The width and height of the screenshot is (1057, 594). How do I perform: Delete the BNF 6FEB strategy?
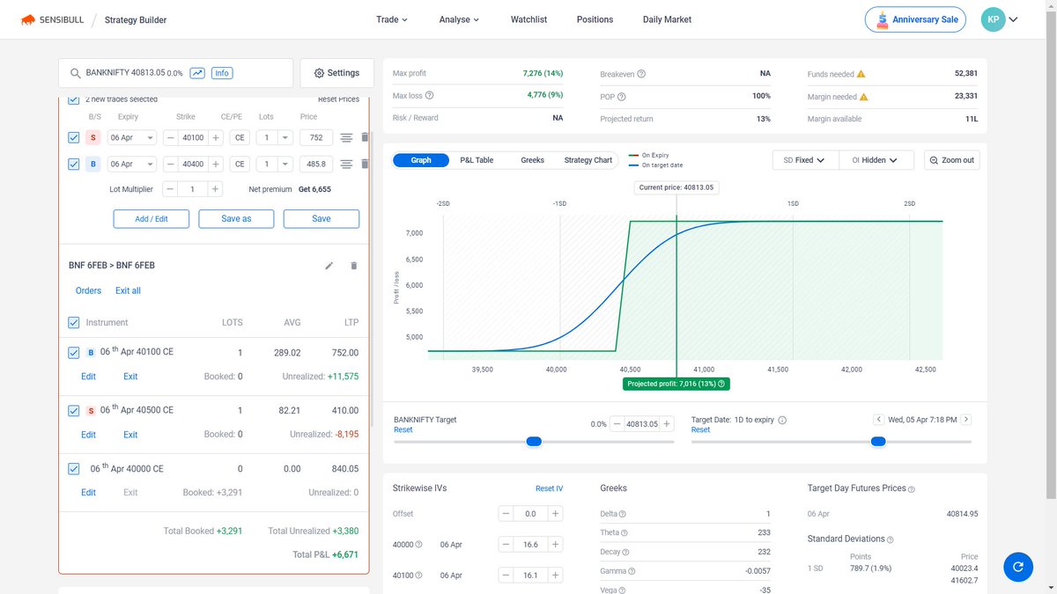click(x=353, y=265)
